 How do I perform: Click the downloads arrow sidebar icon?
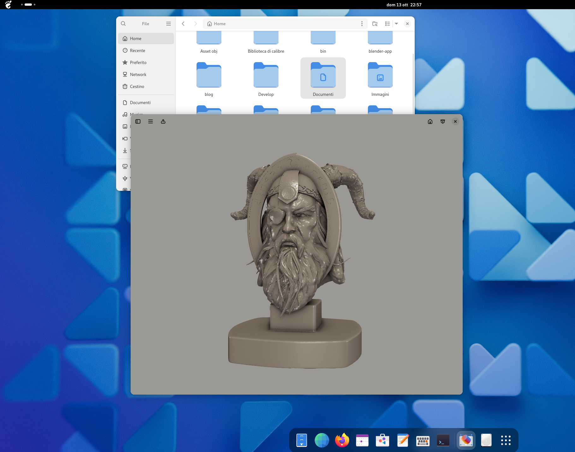click(x=125, y=150)
